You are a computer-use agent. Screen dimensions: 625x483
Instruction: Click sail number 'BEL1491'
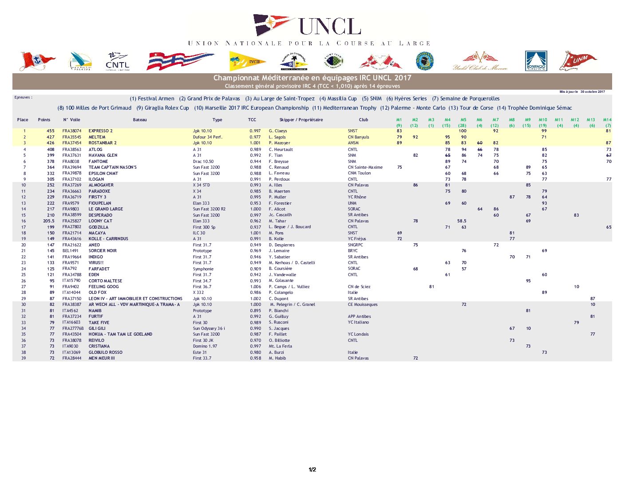(70, 251)
